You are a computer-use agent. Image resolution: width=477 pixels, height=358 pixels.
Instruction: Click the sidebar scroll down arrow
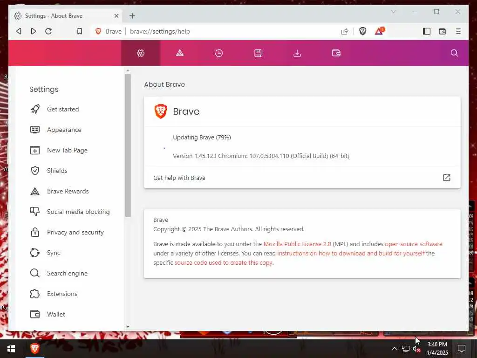coord(128,327)
